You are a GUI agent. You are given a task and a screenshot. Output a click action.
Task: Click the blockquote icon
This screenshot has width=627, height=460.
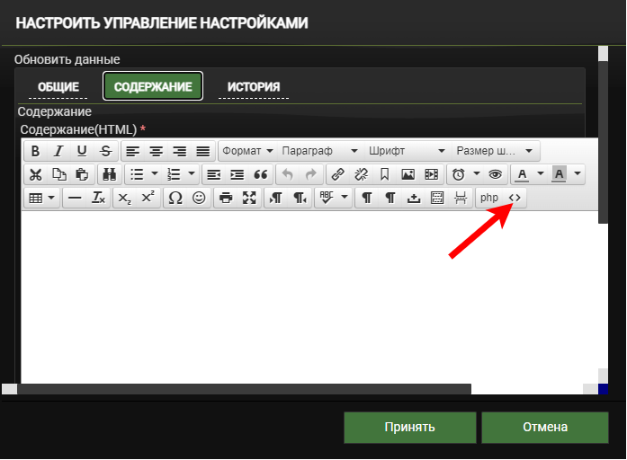(261, 174)
